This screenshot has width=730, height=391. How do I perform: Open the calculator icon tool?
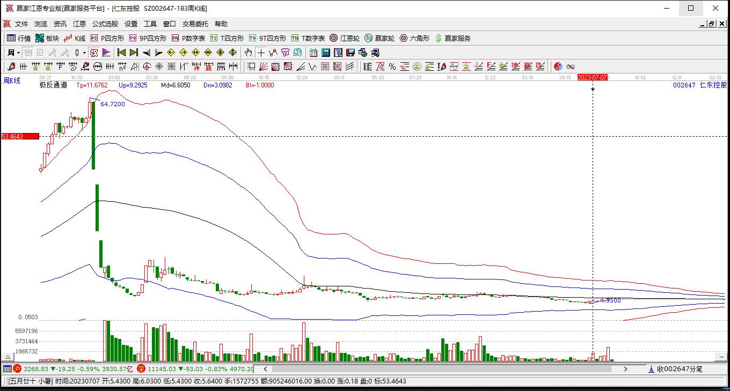(x=326, y=53)
